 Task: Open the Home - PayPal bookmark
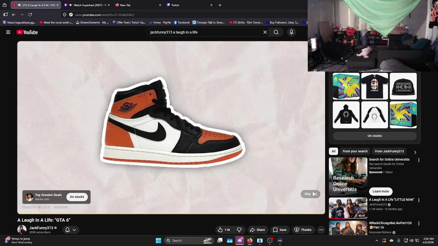point(160,23)
